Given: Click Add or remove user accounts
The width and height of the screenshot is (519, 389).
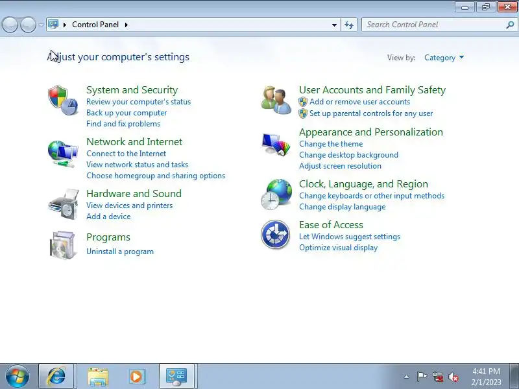Looking at the screenshot, I should 359,102.
